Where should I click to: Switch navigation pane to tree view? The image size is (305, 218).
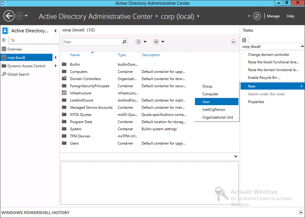[x=13, y=40]
